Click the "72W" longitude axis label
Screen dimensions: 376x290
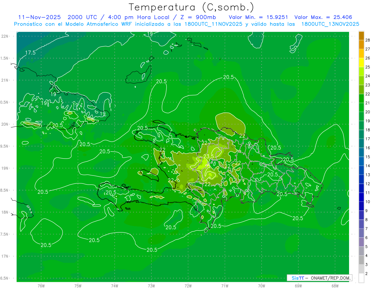pyautogui.click(x=188, y=286)
